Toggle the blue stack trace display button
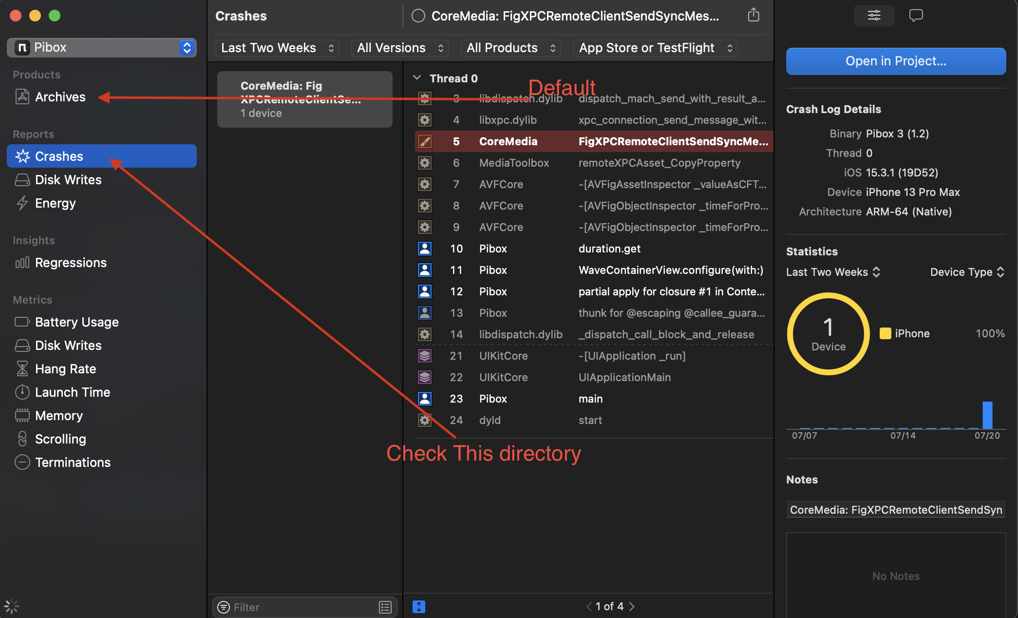Screen dimensions: 1018x618 [x=419, y=607]
